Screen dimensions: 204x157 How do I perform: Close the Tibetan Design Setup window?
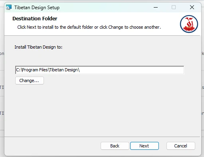coord(192,7)
